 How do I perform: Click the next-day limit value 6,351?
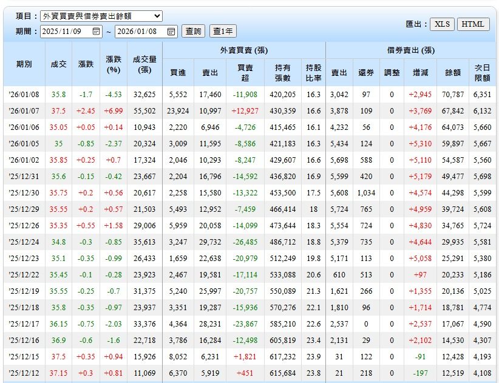[482, 95]
